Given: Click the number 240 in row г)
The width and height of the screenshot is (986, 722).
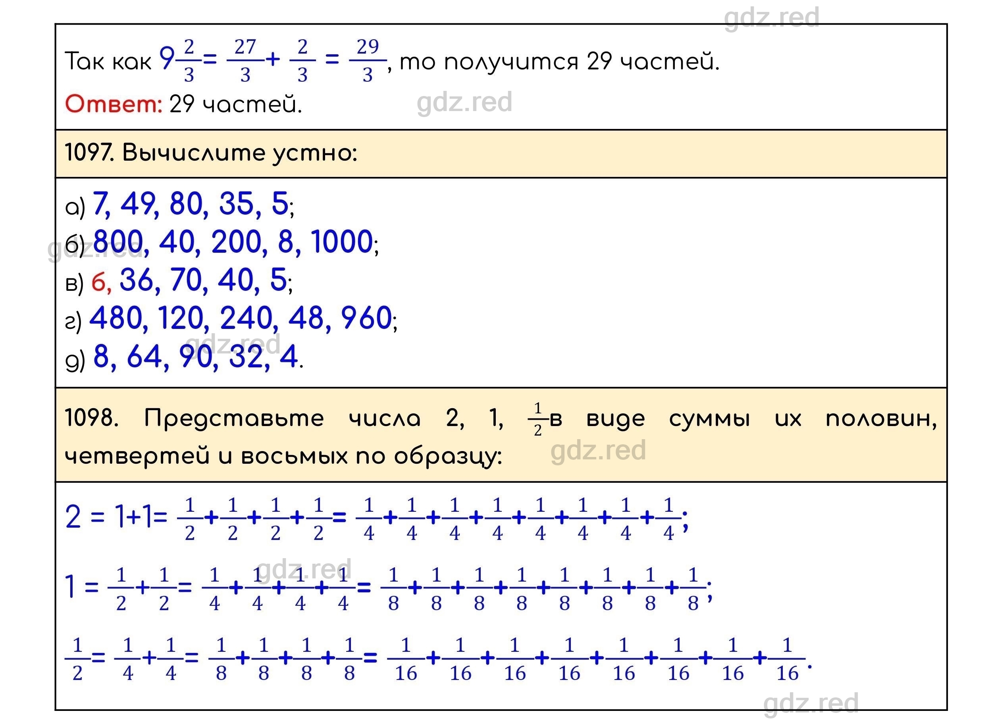Looking at the screenshot, I should tap(246, 318).
